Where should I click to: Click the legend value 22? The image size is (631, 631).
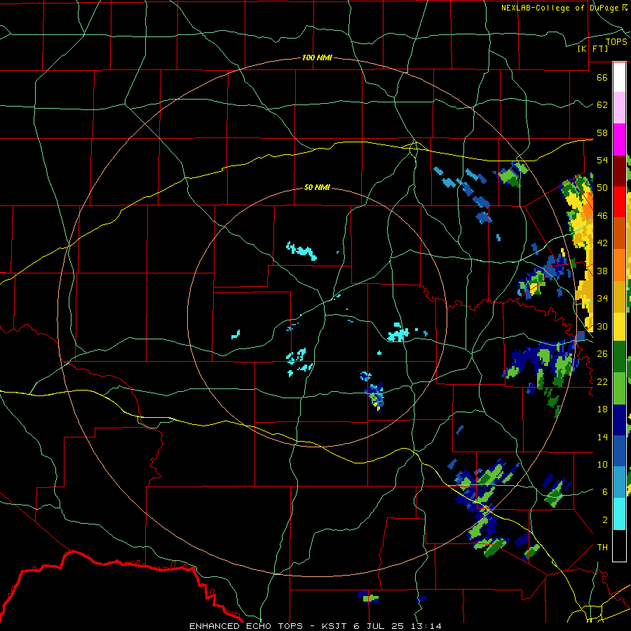pyautogui.click(x=602, y=381)
